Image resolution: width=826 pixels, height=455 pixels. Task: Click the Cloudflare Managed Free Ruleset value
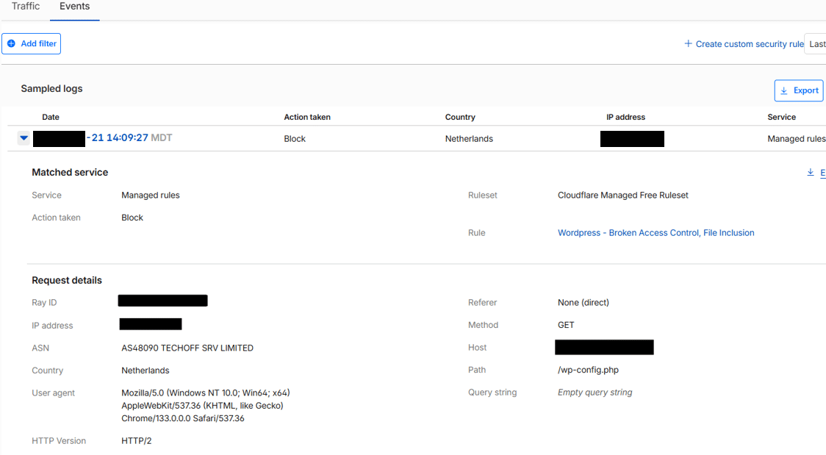pos(622,196)
